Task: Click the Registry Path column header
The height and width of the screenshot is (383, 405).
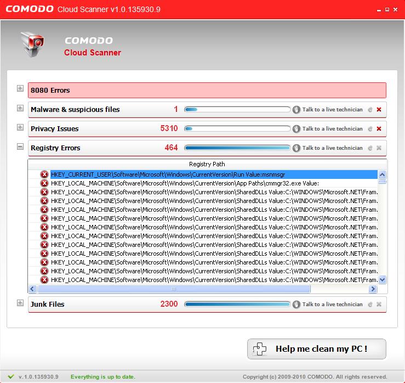Action: click(207, 164)
